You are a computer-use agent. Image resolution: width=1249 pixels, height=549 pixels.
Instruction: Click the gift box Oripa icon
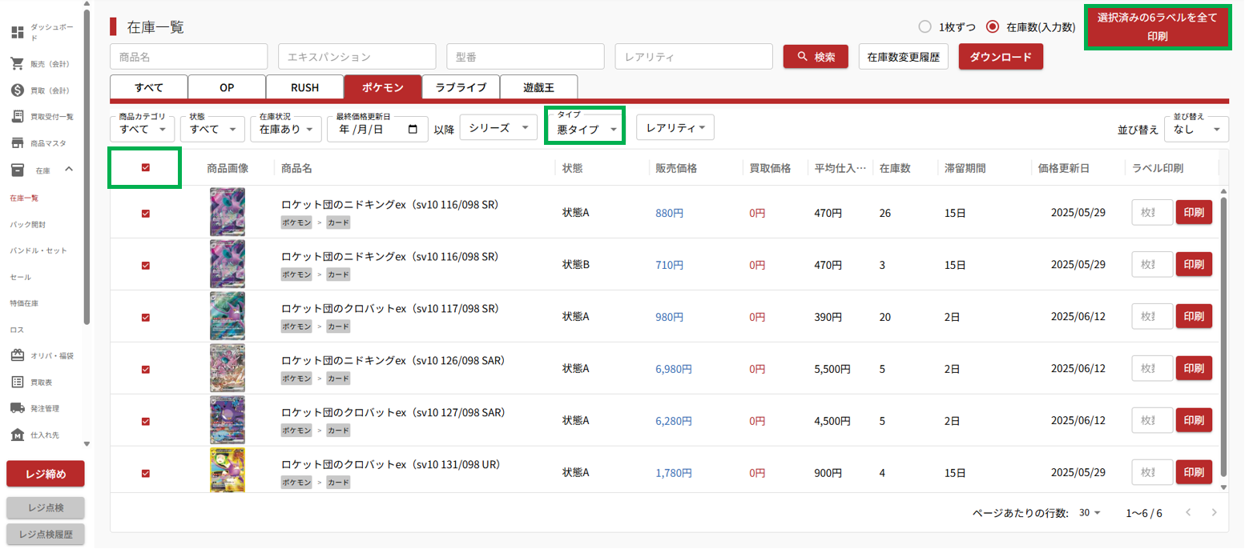[x=17, y=355]
